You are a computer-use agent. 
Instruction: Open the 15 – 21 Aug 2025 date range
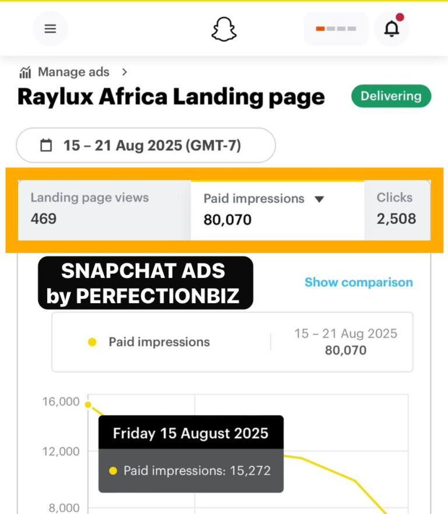[x=146, y=145]
